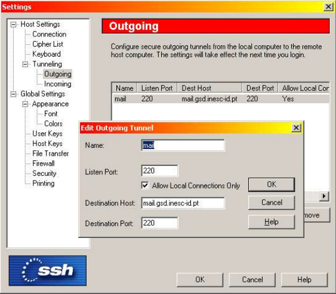Close the Edit Outgoing Tunnel dialog
The width and height of the screenshot is (336, 294).
tap(296, 128)
